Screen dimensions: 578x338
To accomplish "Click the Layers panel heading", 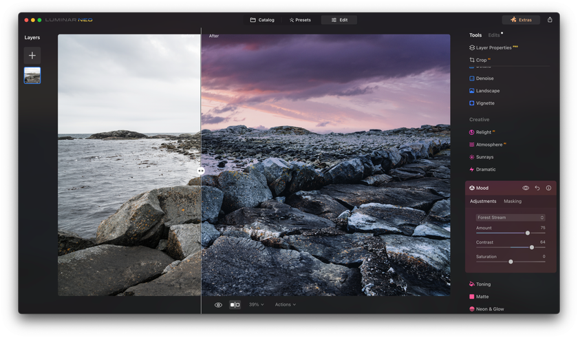I will click(x=32, y=38).
